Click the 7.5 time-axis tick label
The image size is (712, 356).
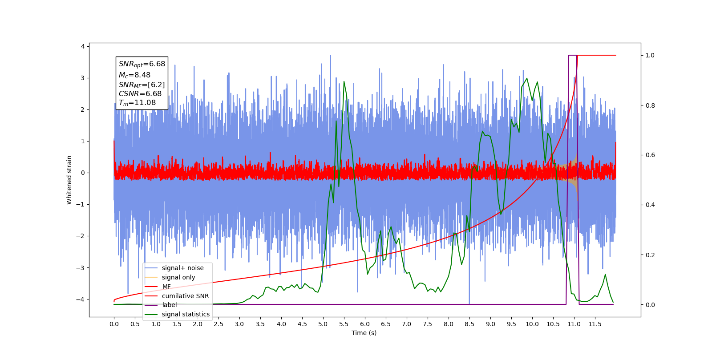[x=428, y=324]
